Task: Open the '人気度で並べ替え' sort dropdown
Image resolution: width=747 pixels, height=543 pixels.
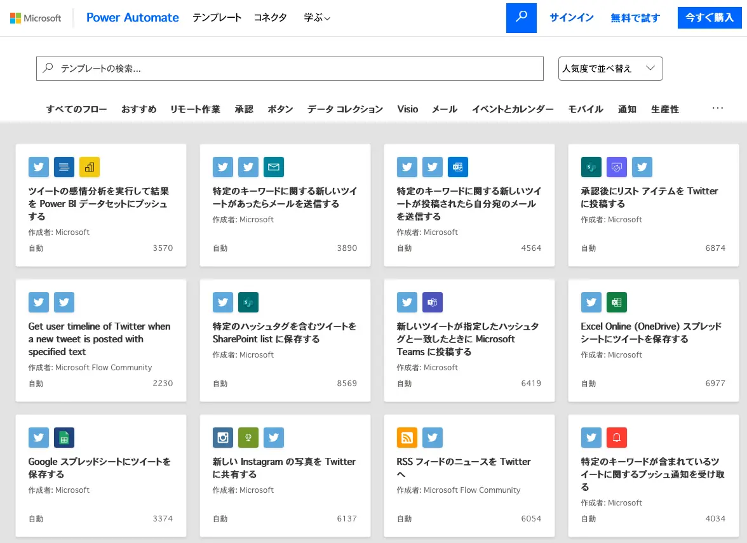Action: click(x=610, y=69)
